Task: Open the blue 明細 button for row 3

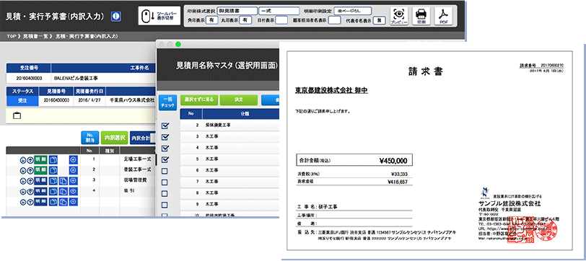Action: click(40, 181)
